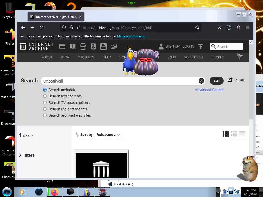Open the Sort by Relevance dropdown

pyautogui.click(x=108, y=135)
